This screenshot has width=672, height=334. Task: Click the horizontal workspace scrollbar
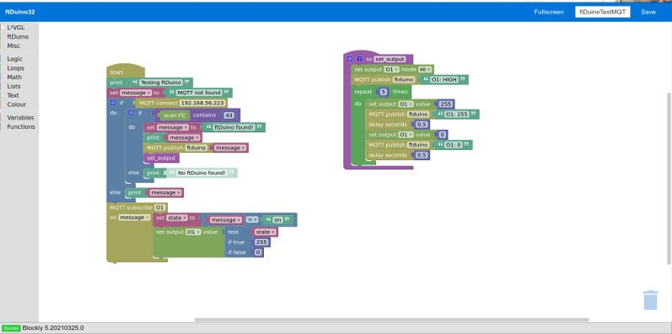tap(391, 320)
